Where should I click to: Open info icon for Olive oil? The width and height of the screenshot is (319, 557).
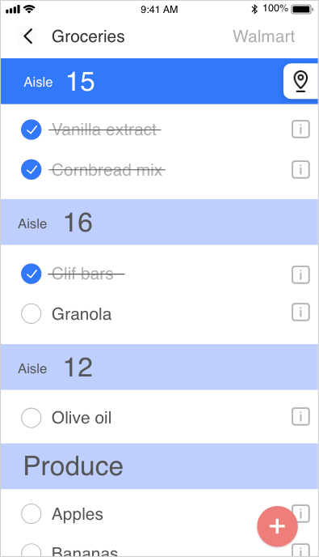(x=300, y=416)
